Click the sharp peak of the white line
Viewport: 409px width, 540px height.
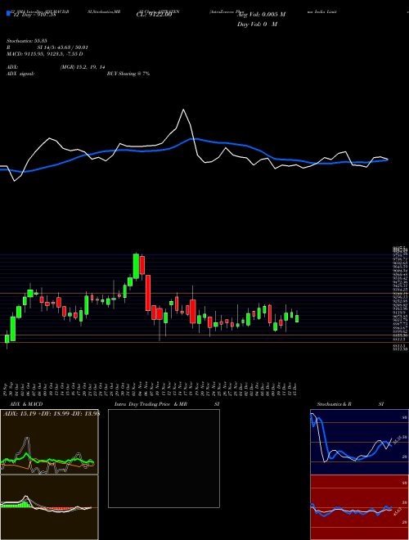pyautogui.click(x=183, y=110)
